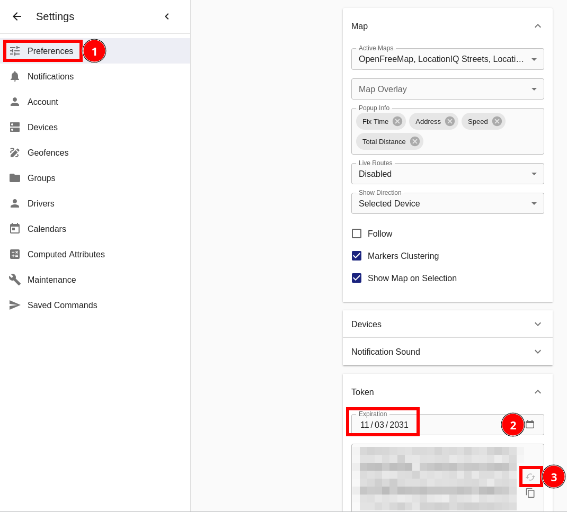Collapse the Map section

click(x=538, y=26)
